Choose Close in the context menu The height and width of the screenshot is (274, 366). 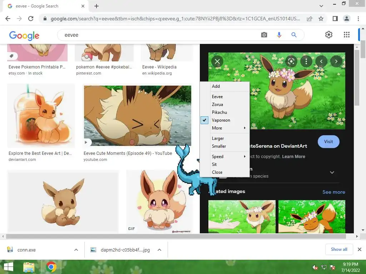click(225, 172)
